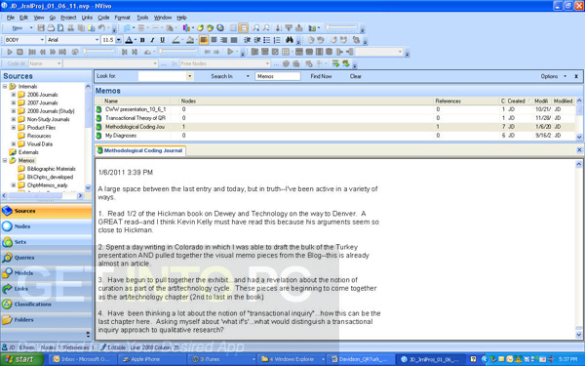Toggle align right button
Screen dimensions: 585x366
tap(224, 40)
